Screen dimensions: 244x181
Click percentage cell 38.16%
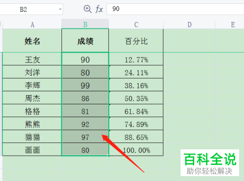(x=136, y=85)
